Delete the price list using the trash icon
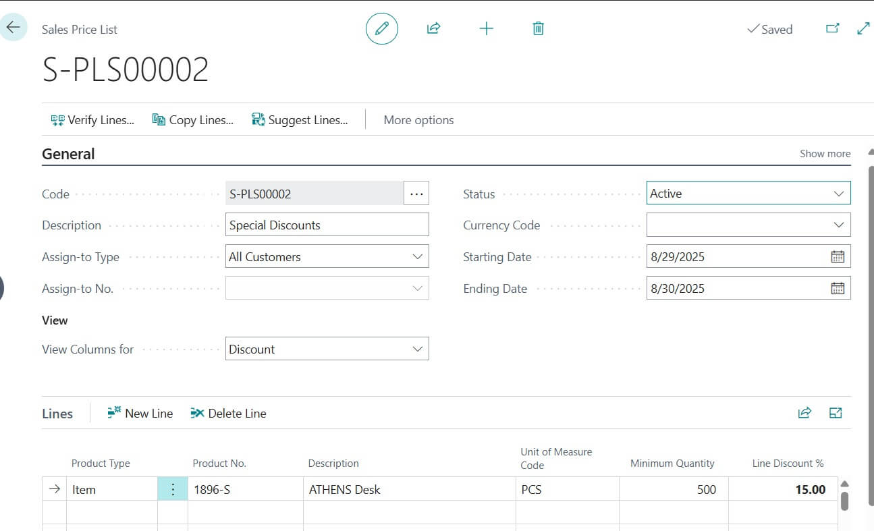 538,28
